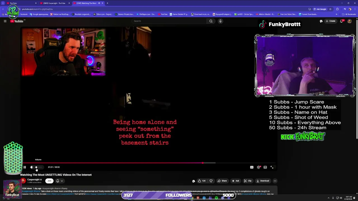Like the video (12K thumbs up)
Image resolution: width=358 pixels, height=201 pixels.
[x=202, y=181]
